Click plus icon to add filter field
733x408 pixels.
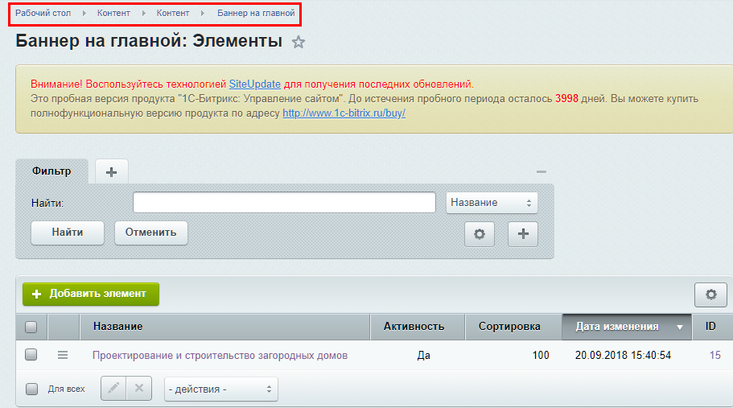[523, 233]
